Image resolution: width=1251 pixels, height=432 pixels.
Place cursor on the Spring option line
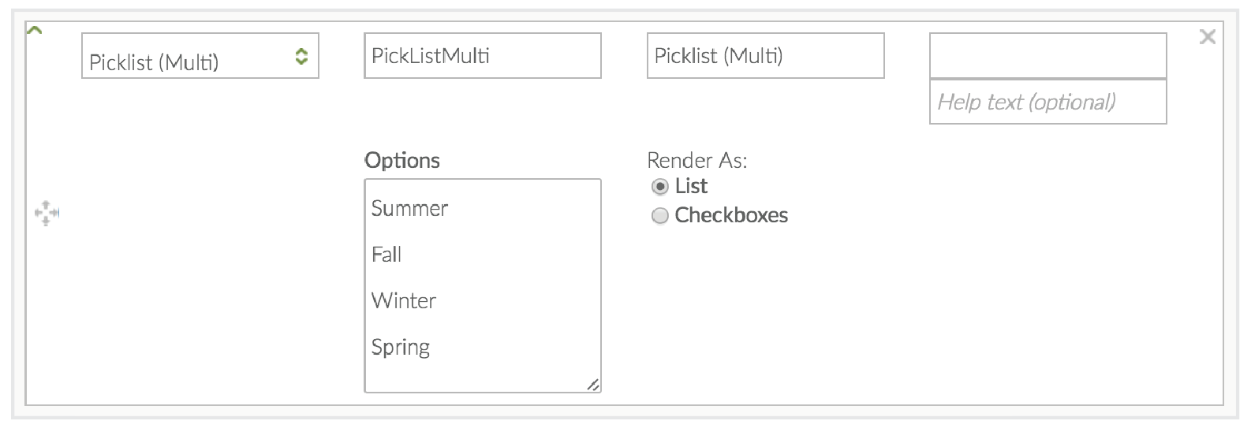click(401, 348)
